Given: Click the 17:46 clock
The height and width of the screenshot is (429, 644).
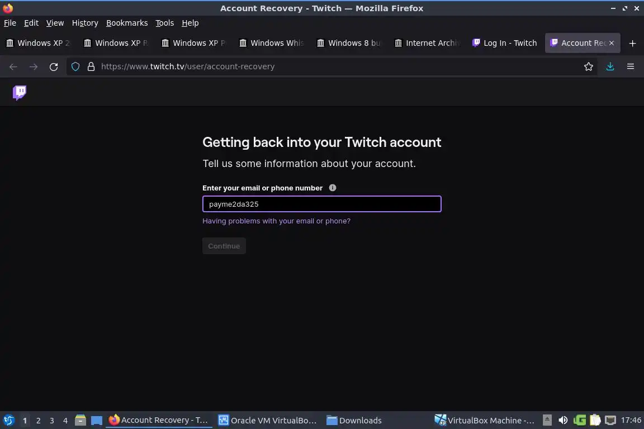Looking at the screenshot, I should (631, 420).
